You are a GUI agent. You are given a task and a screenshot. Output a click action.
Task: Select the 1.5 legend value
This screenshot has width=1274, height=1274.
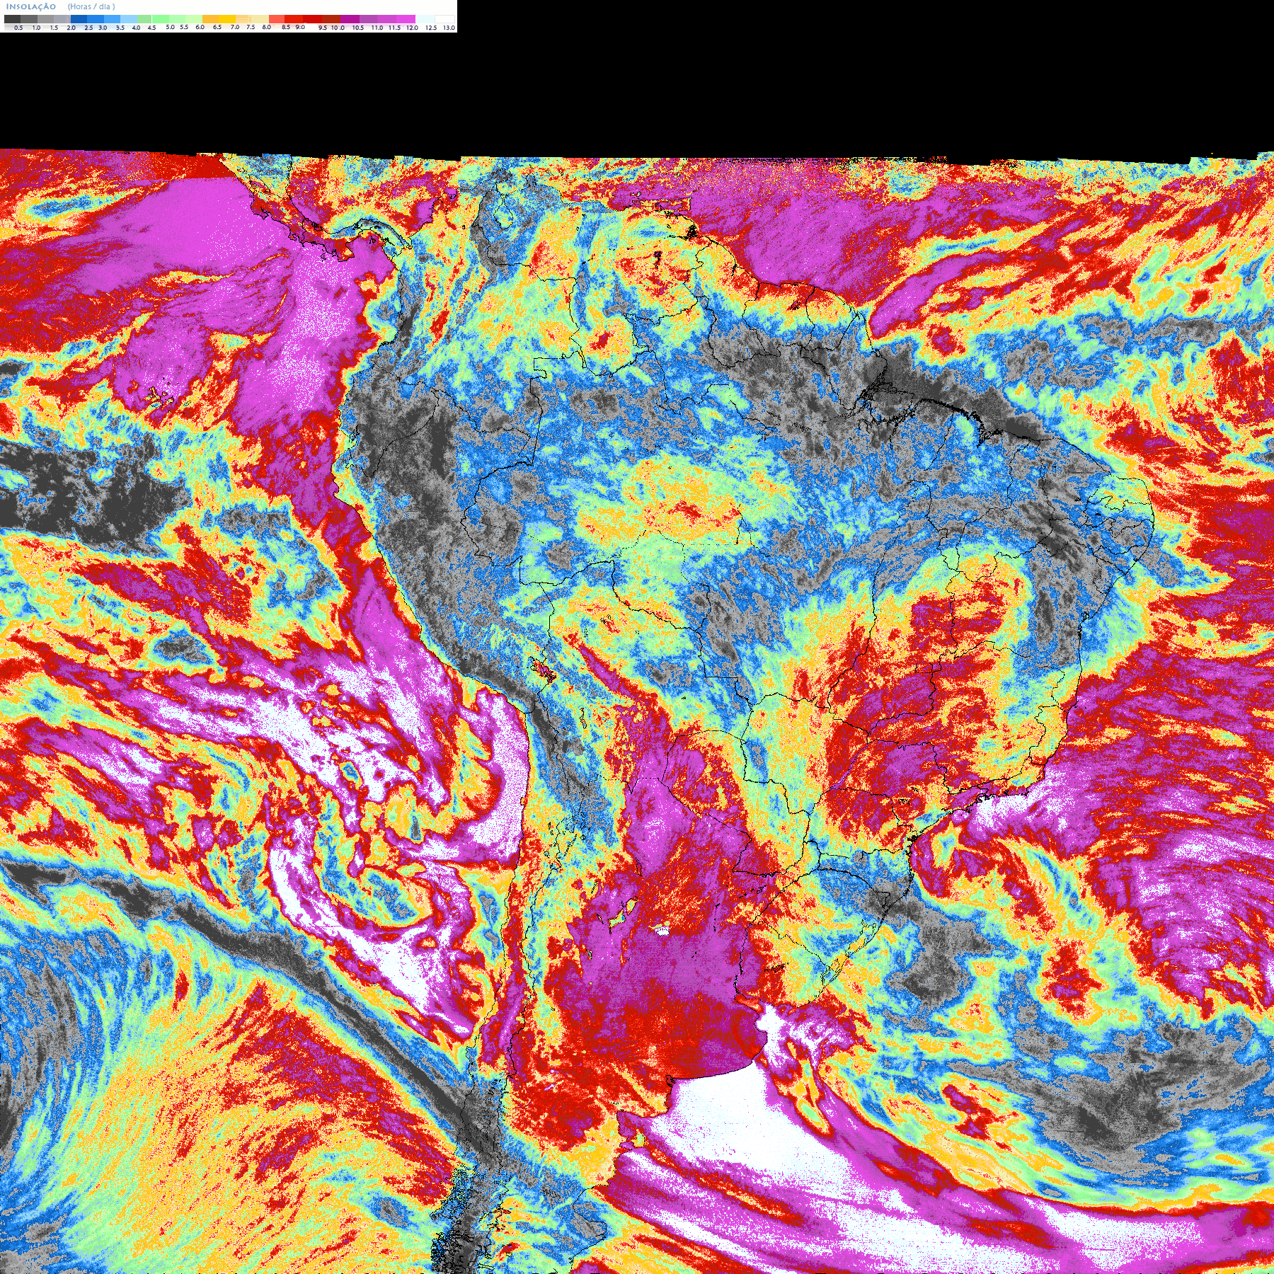(54, 28)
